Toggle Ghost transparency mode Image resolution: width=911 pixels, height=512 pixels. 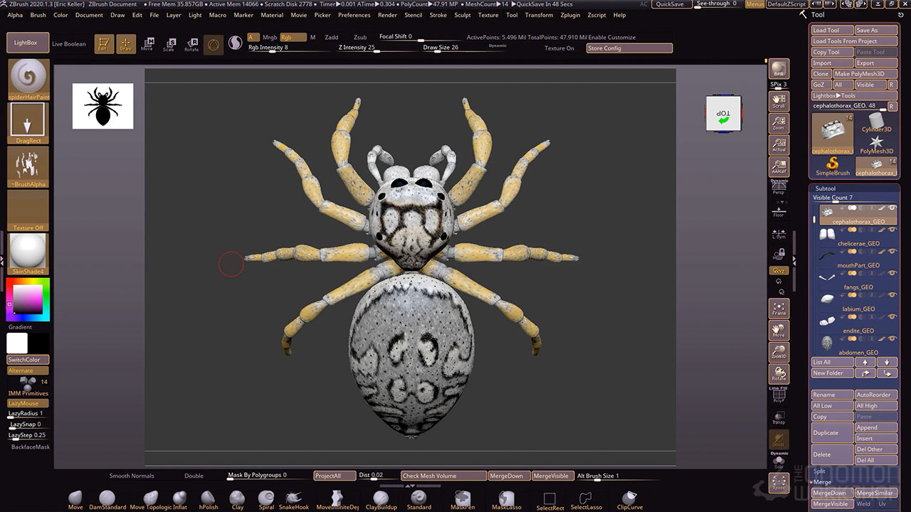pos(779,439)
